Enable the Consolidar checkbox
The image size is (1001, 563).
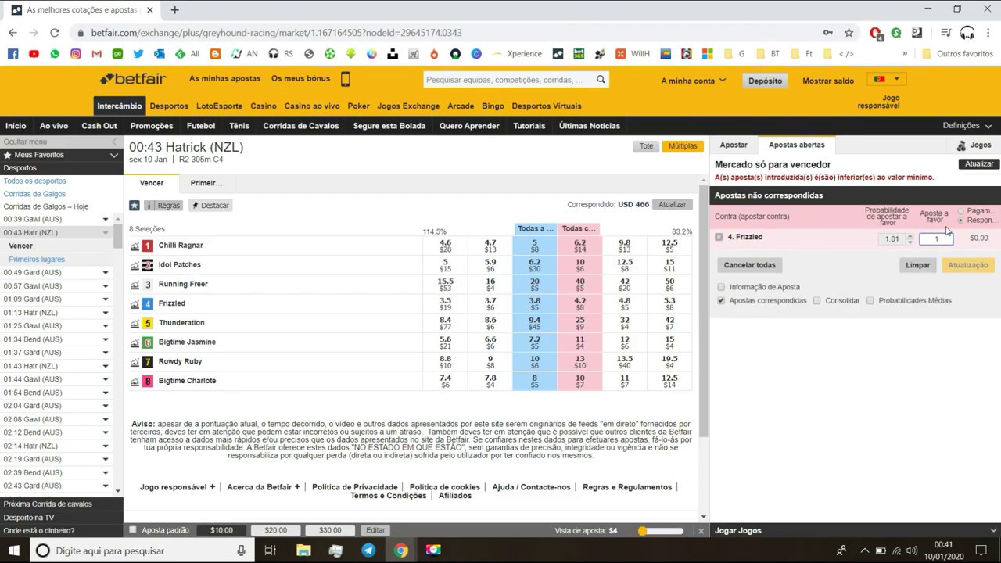(x=816, y=300)
